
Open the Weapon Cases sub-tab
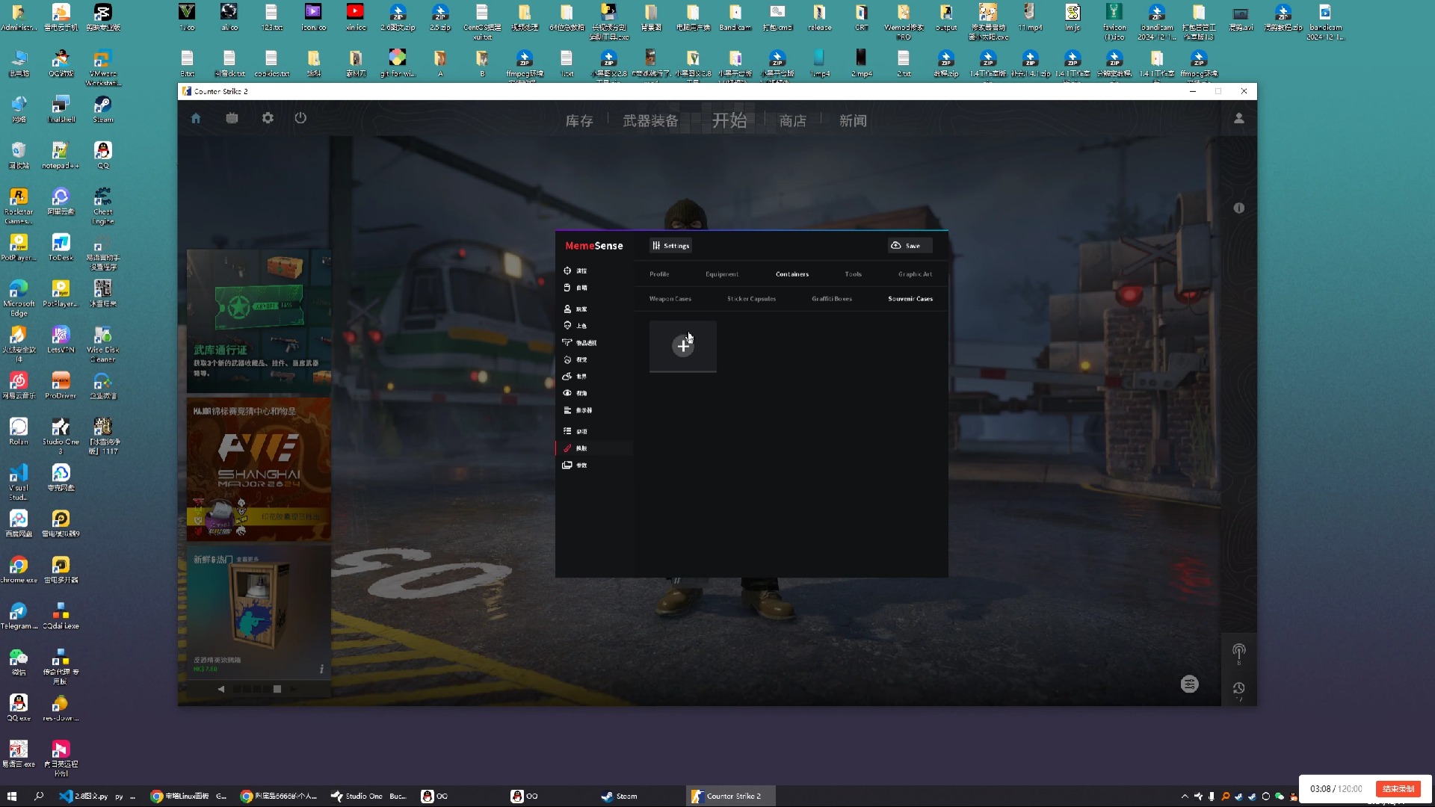coord(670,299)
